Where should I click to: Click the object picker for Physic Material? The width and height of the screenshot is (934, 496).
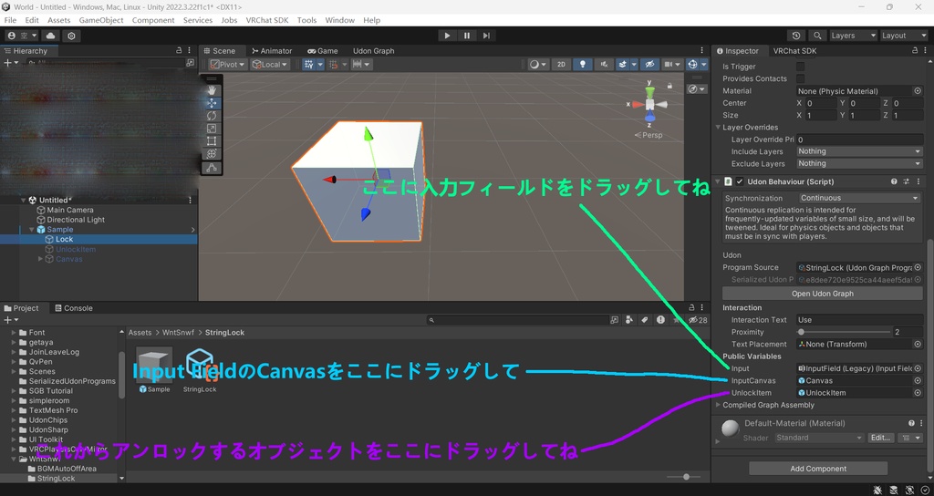(918, 91)
